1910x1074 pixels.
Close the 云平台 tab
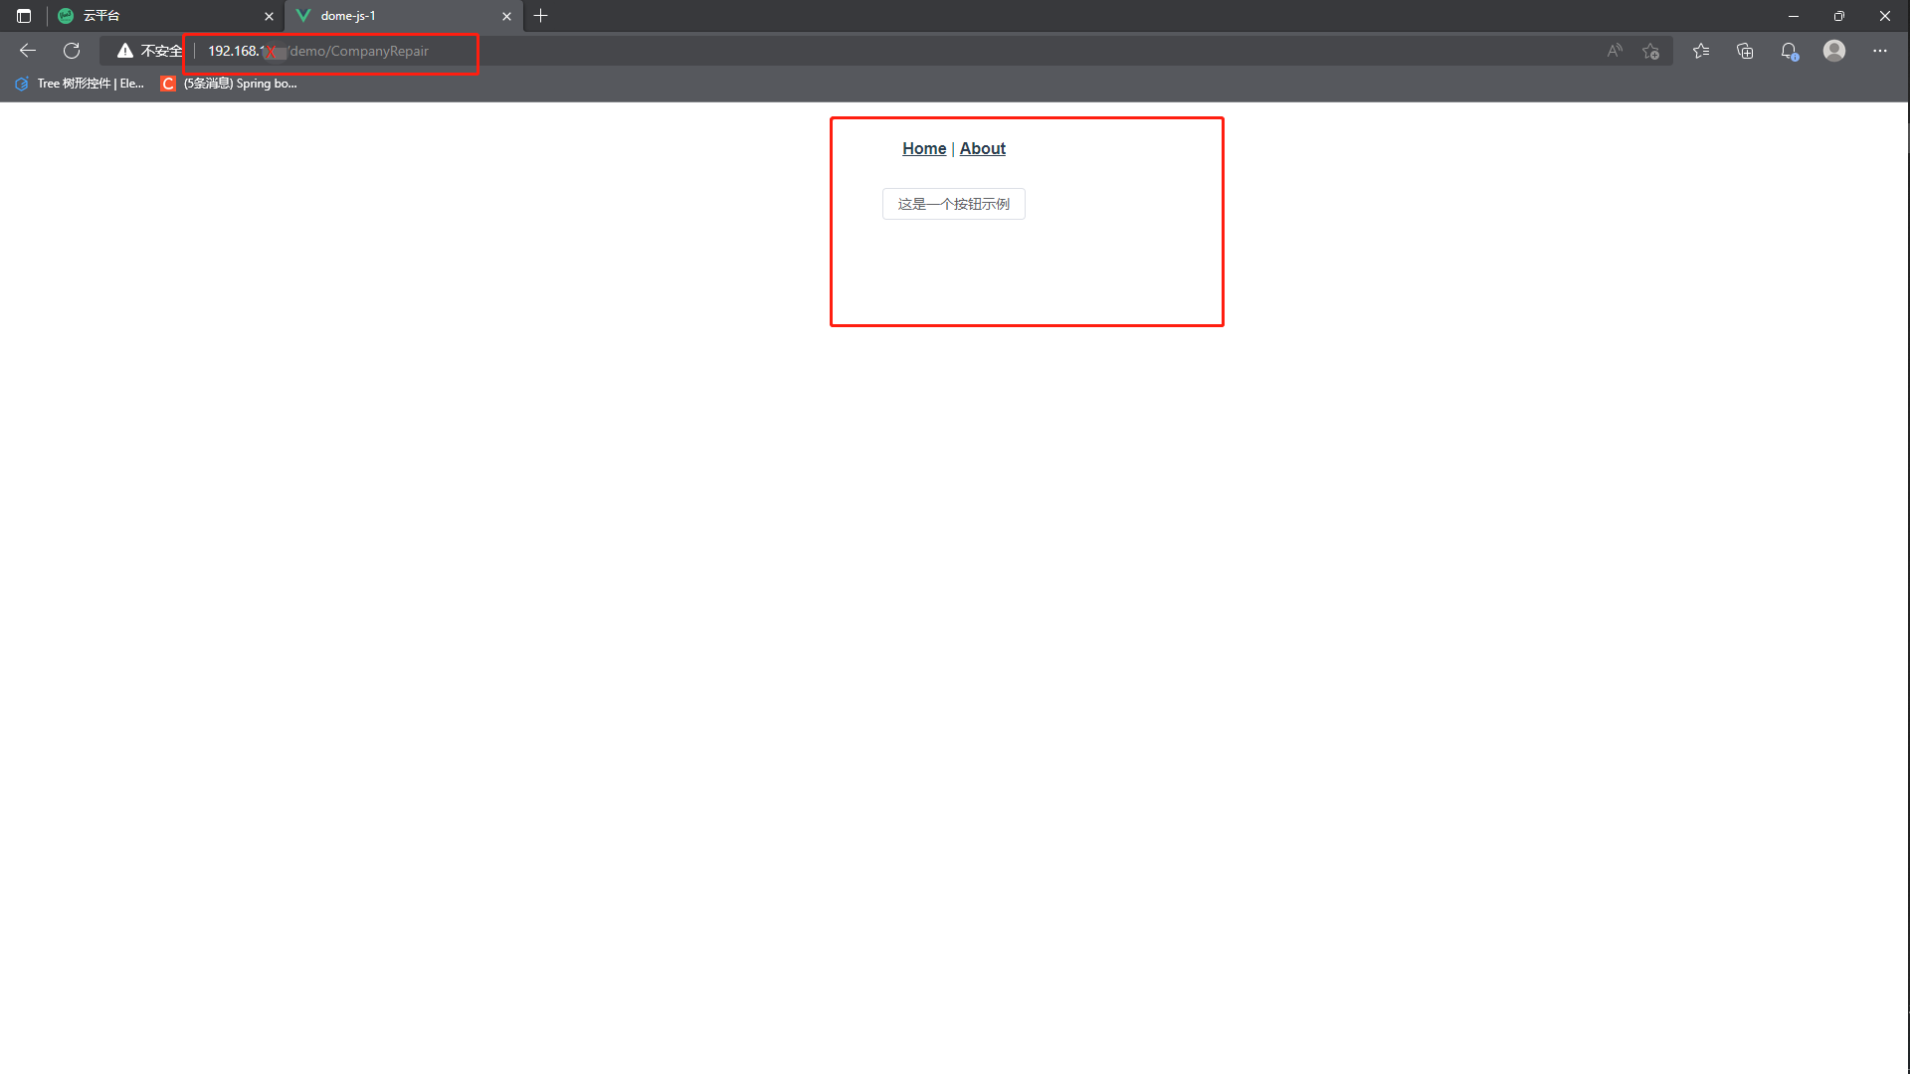(269, 16)
